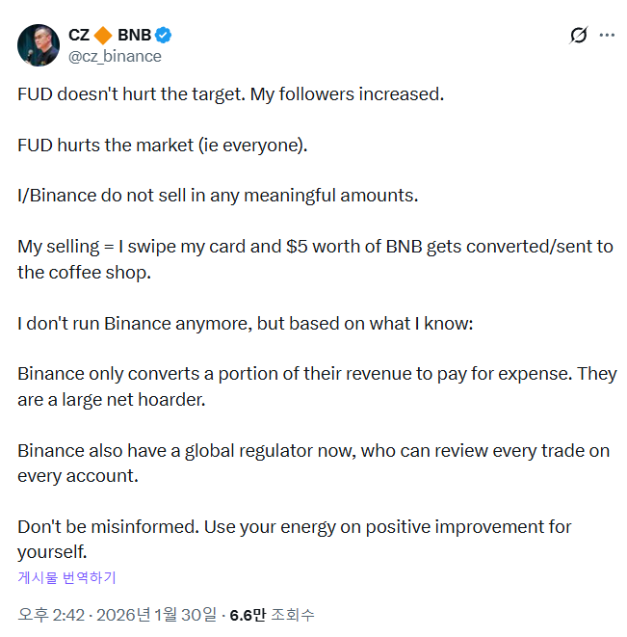Open the @cz_binance handle link
Image resolution: width=627 pixels, height=637 pixels.
coord(115,56)
